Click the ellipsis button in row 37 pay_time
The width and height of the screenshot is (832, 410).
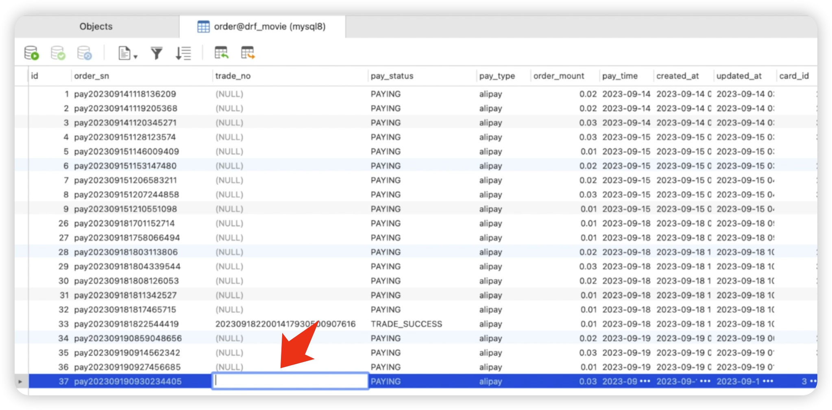(645, 381)
